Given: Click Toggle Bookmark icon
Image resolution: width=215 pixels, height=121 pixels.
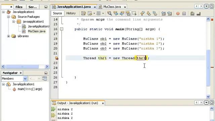Looking at the screenshot, I should [x=155, y=13].
